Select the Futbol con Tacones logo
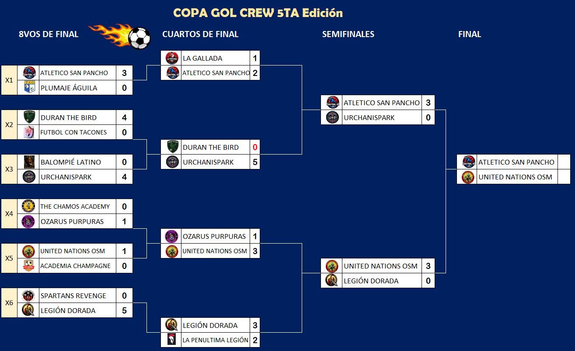575x351 pixels. point(29,132)
